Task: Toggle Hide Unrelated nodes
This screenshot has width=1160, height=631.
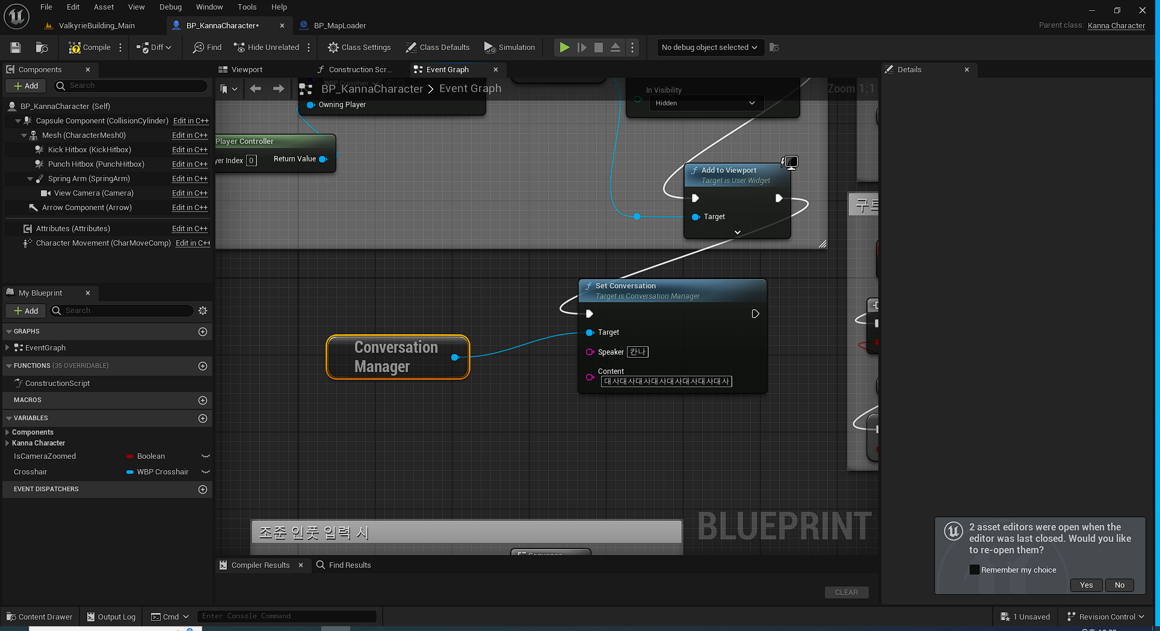Action: [267, 48]
